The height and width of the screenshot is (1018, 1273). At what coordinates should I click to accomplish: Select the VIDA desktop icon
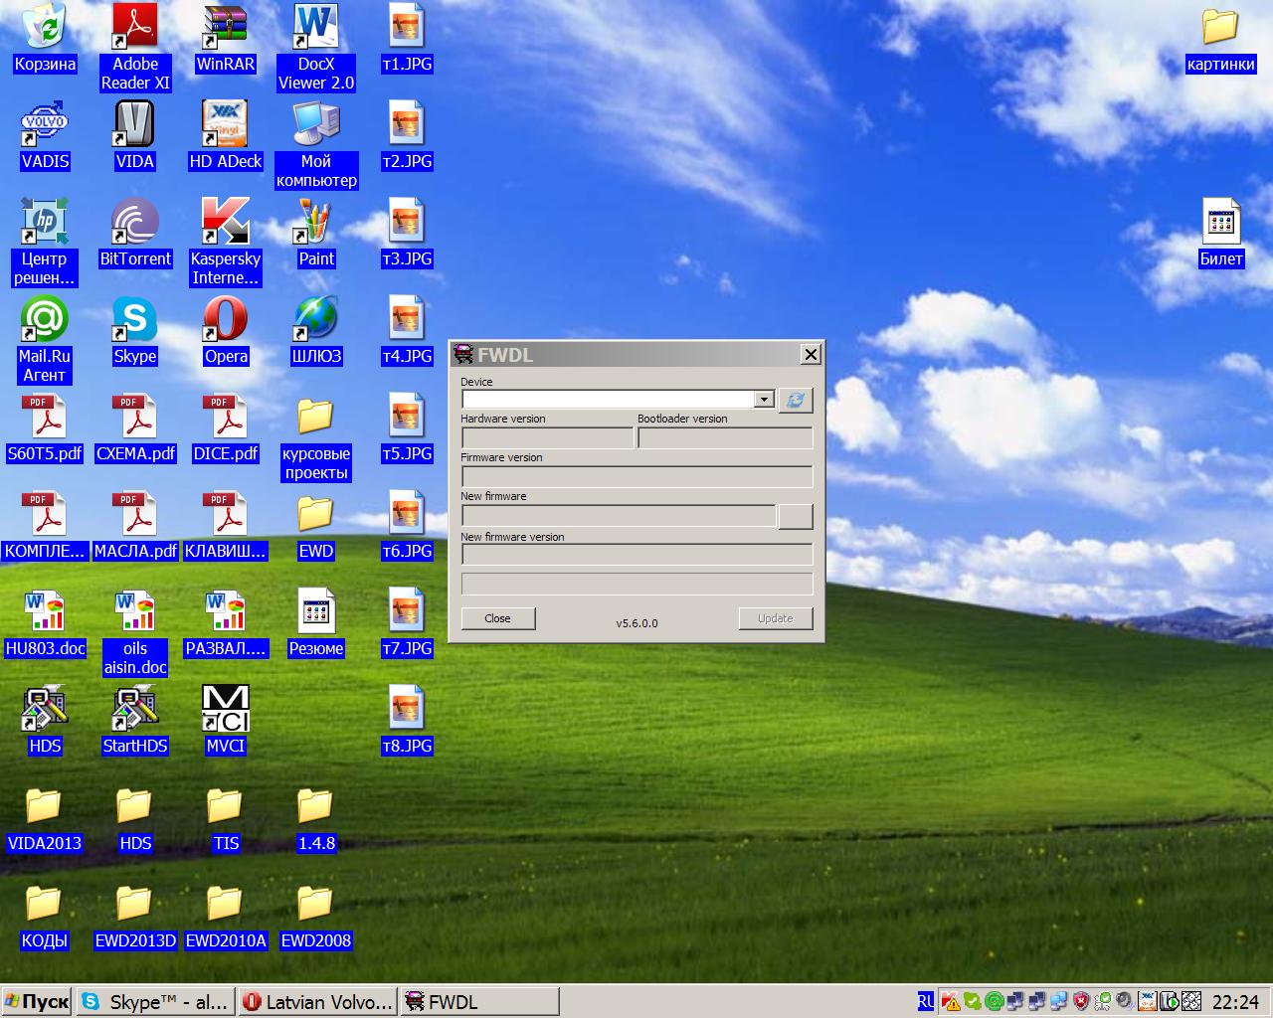135,135
